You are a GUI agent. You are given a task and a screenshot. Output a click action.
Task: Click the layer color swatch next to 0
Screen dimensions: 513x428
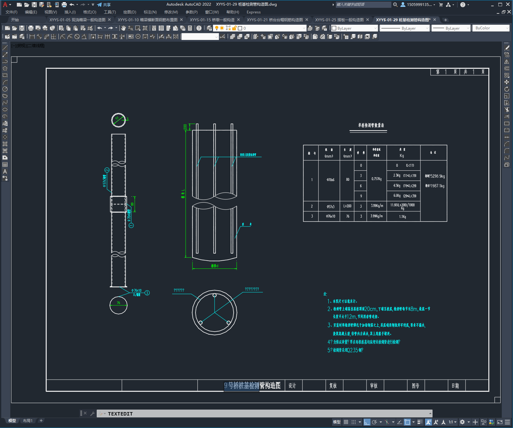tap(240, 28)
